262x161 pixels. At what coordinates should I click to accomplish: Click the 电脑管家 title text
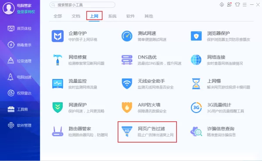pos(24,6)
